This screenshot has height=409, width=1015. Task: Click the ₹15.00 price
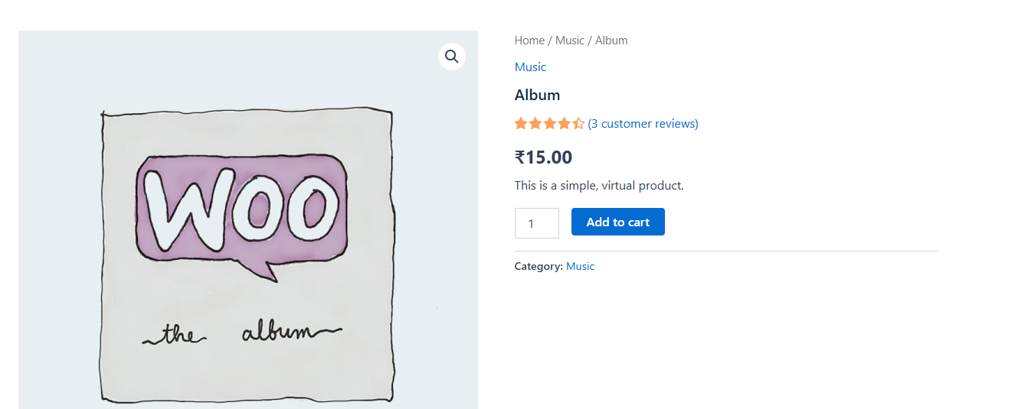click(x=543, y=157)
